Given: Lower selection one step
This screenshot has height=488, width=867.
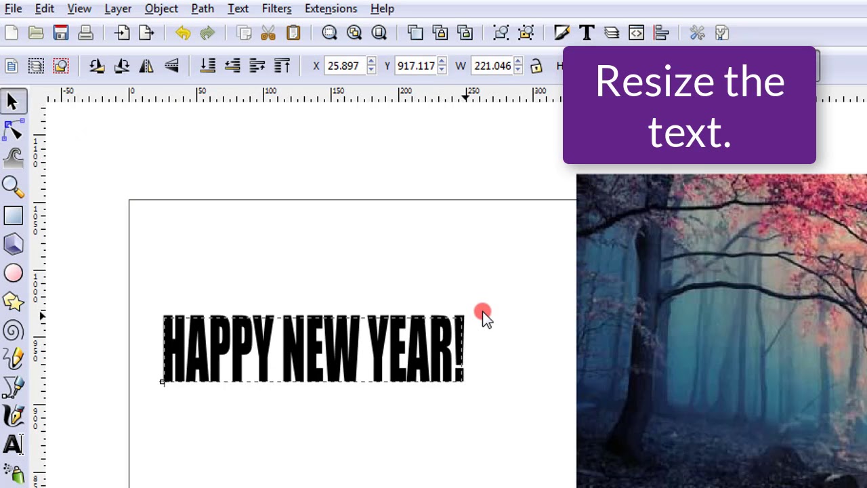Looking at the screenshot, I should click(x=232, y=66).
